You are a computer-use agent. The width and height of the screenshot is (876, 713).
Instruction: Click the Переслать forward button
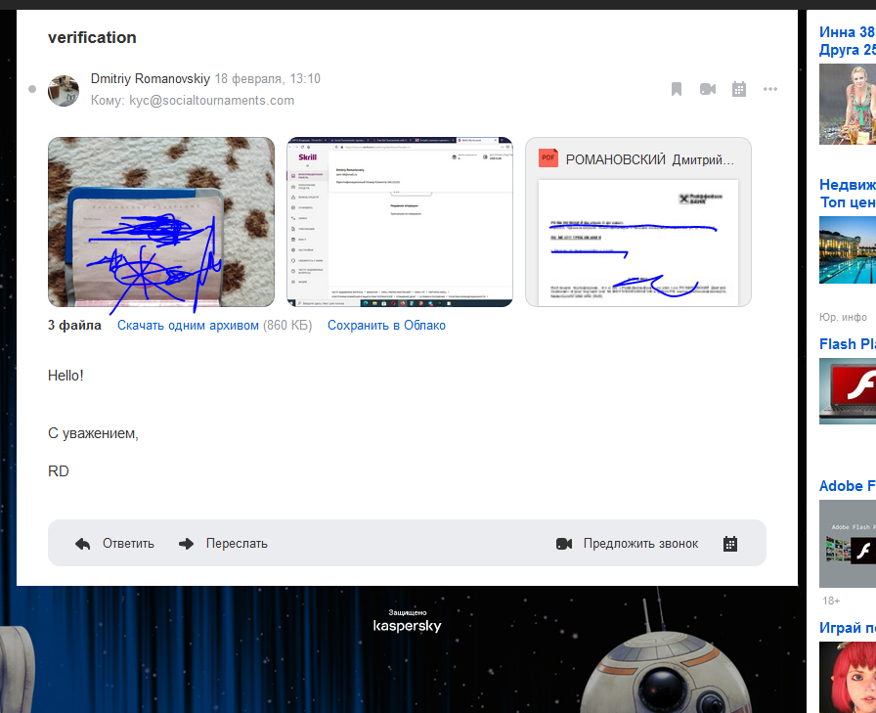tap(223, 543)
